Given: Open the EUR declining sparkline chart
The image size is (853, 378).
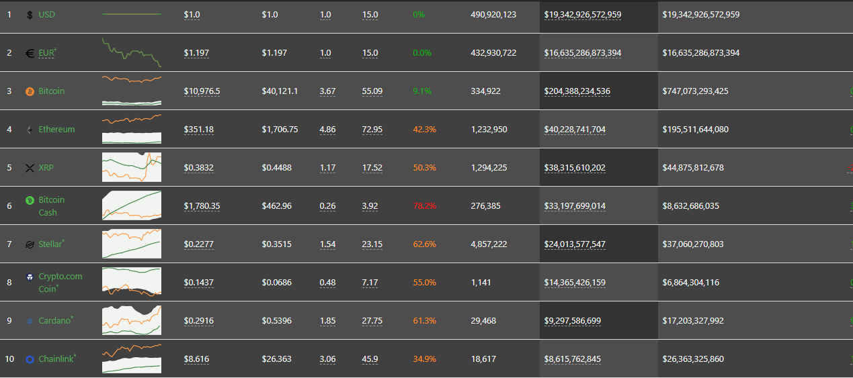Looking at the screenshot, I should (132, 52).
